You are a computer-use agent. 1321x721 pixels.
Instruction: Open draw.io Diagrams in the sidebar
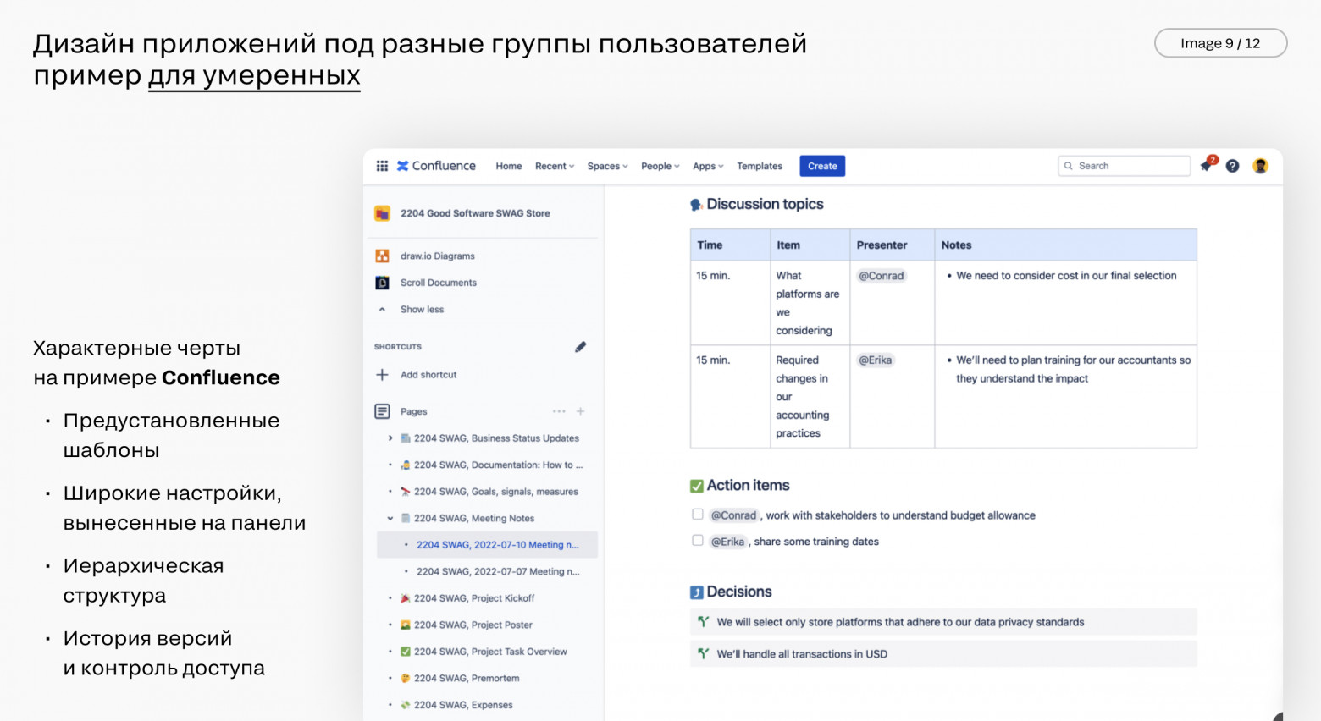pos(439,256)
